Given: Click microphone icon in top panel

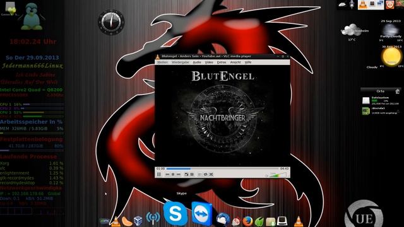Looking at the screenshot, I should tap(352, 4).
